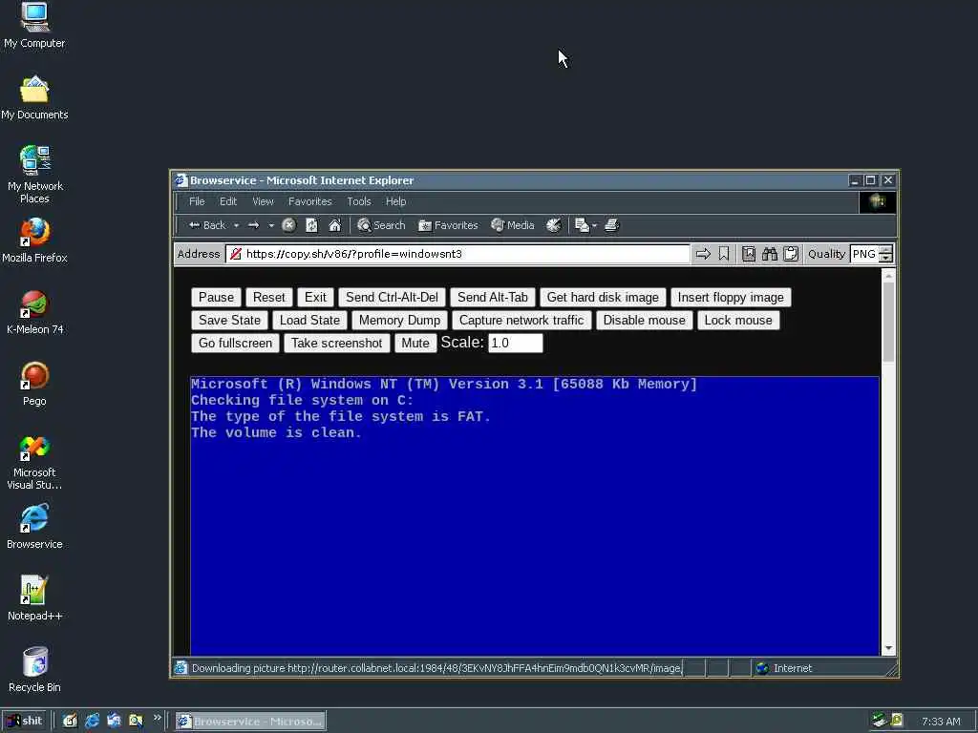Screen dimensions: 978x733
Task: Click the History icon in the IE toolbar
Action: point(553,225)
